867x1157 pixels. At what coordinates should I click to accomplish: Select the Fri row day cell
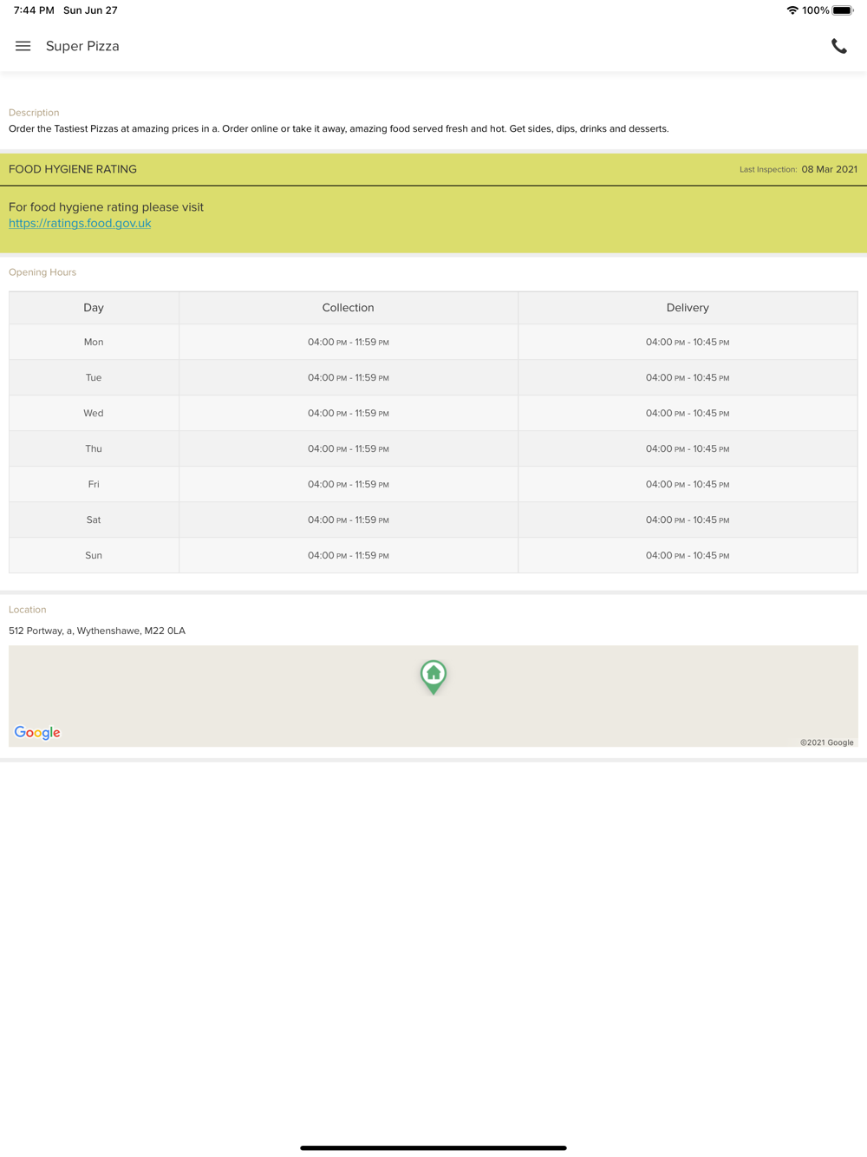click(x=94, y=484)
